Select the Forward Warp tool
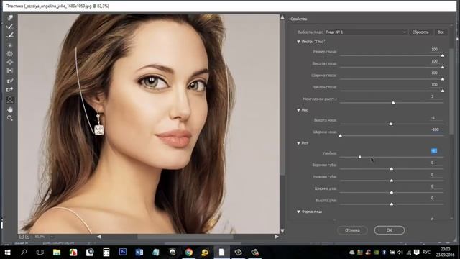Viewport: 460px width, 259px height. tap(10, 18)
